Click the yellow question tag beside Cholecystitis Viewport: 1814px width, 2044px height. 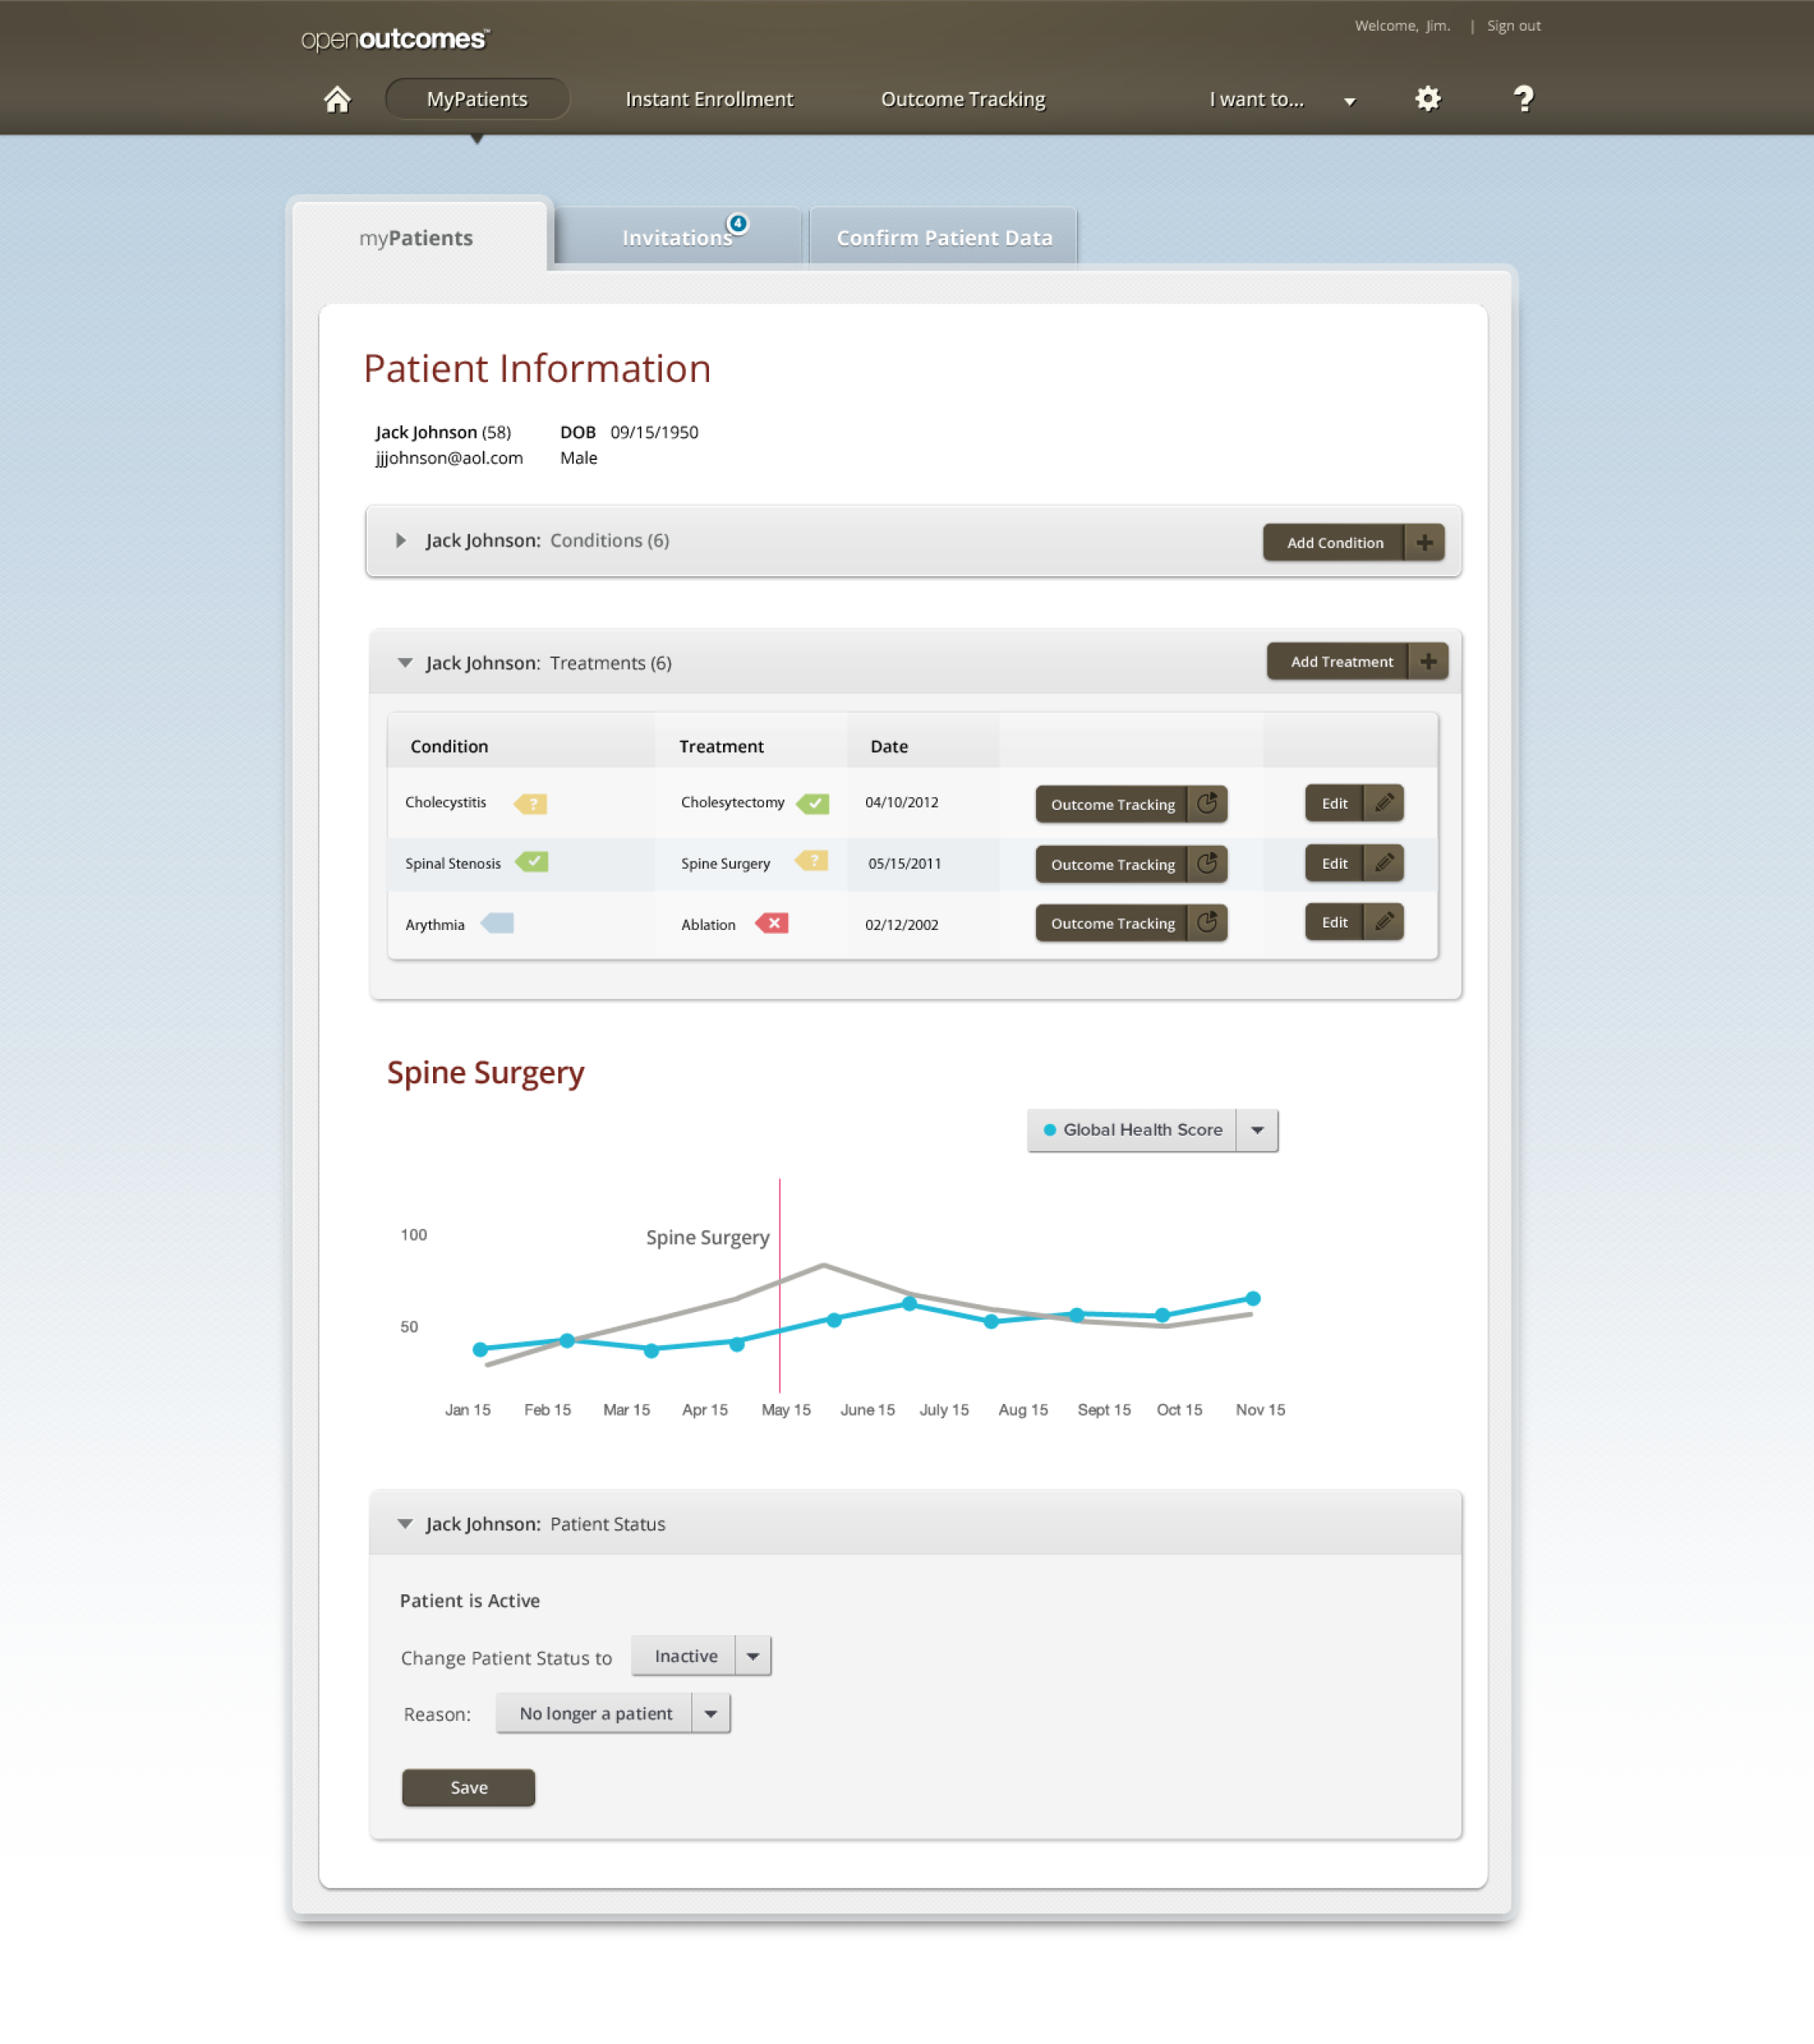point(531,803)
